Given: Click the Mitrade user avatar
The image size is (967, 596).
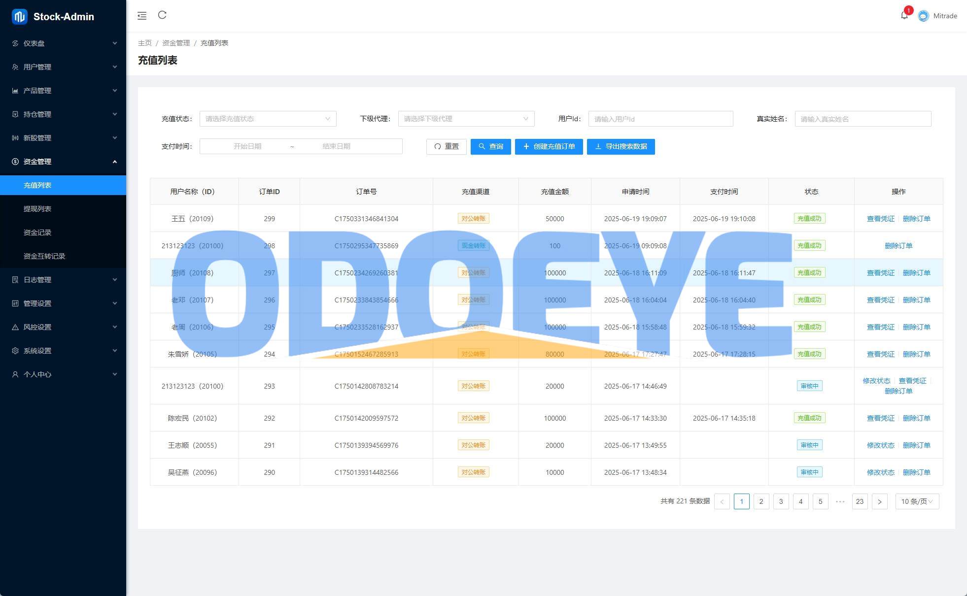Looking at the screenshot, I should (x=923, y=16).
